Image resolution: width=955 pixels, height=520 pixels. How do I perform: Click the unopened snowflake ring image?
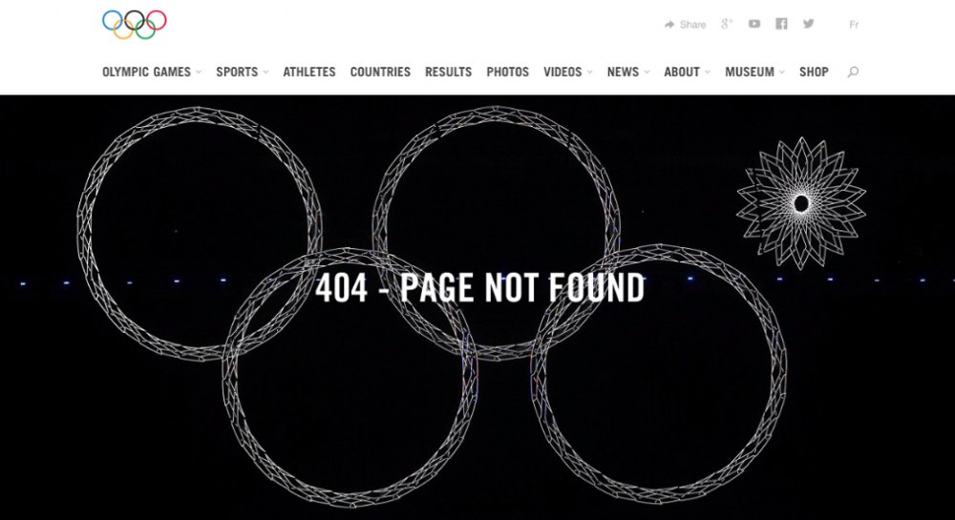(x=801, y=203)
